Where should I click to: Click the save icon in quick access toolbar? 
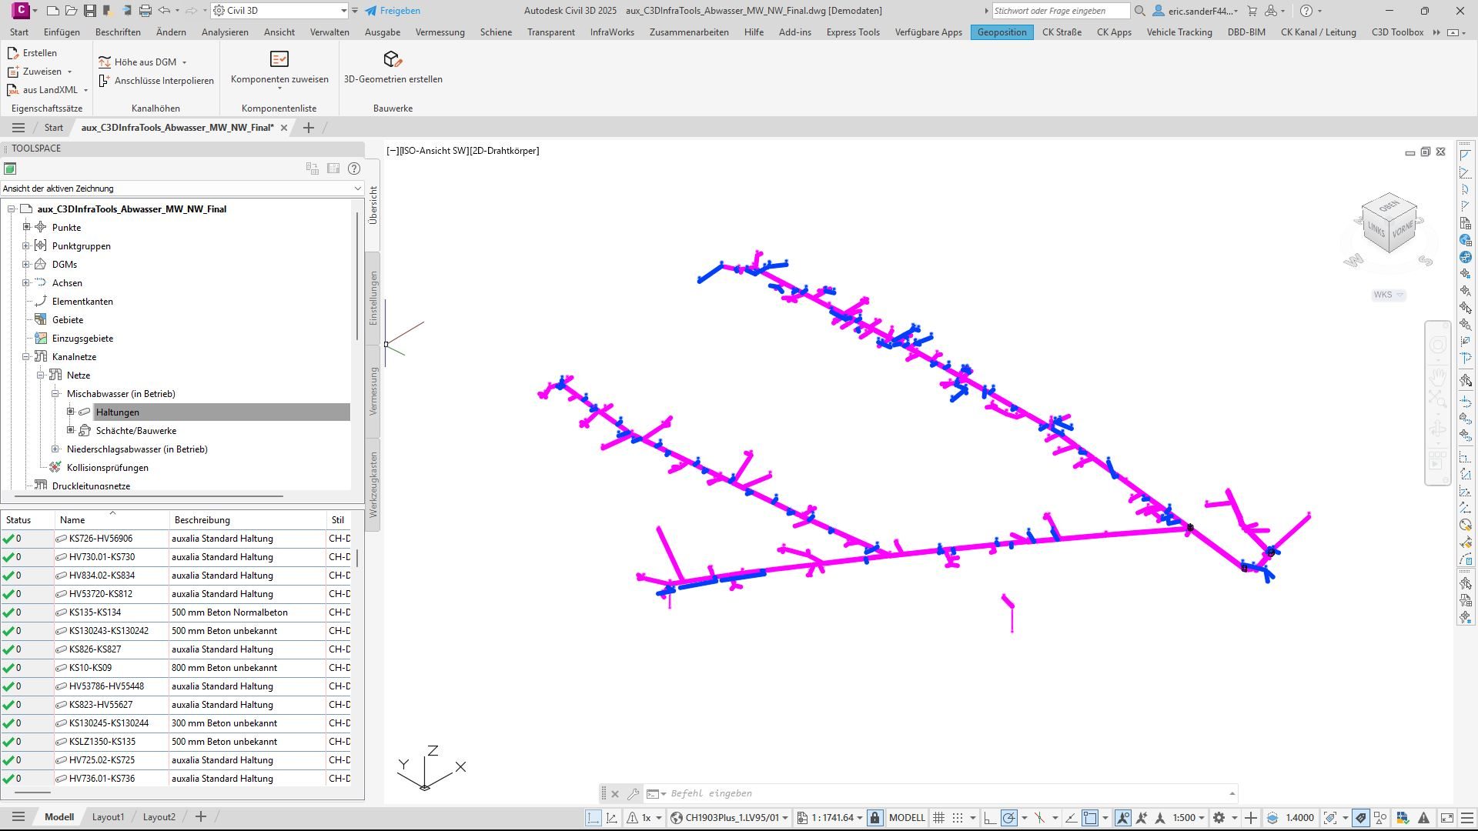(90, 11)
